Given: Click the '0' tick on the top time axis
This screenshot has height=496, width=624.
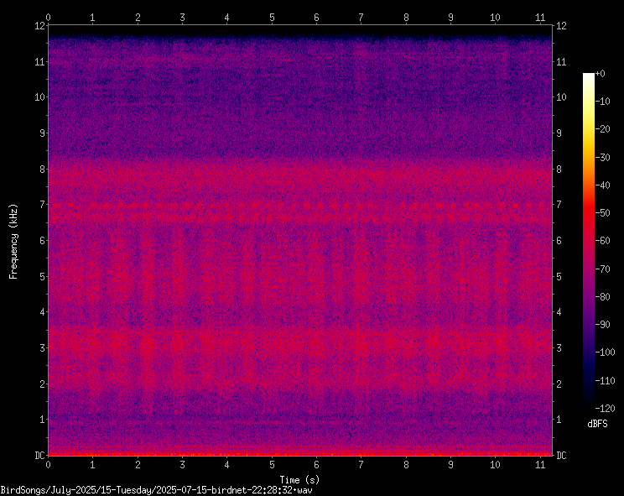Looking at the screenshot, I should [48, 18].
